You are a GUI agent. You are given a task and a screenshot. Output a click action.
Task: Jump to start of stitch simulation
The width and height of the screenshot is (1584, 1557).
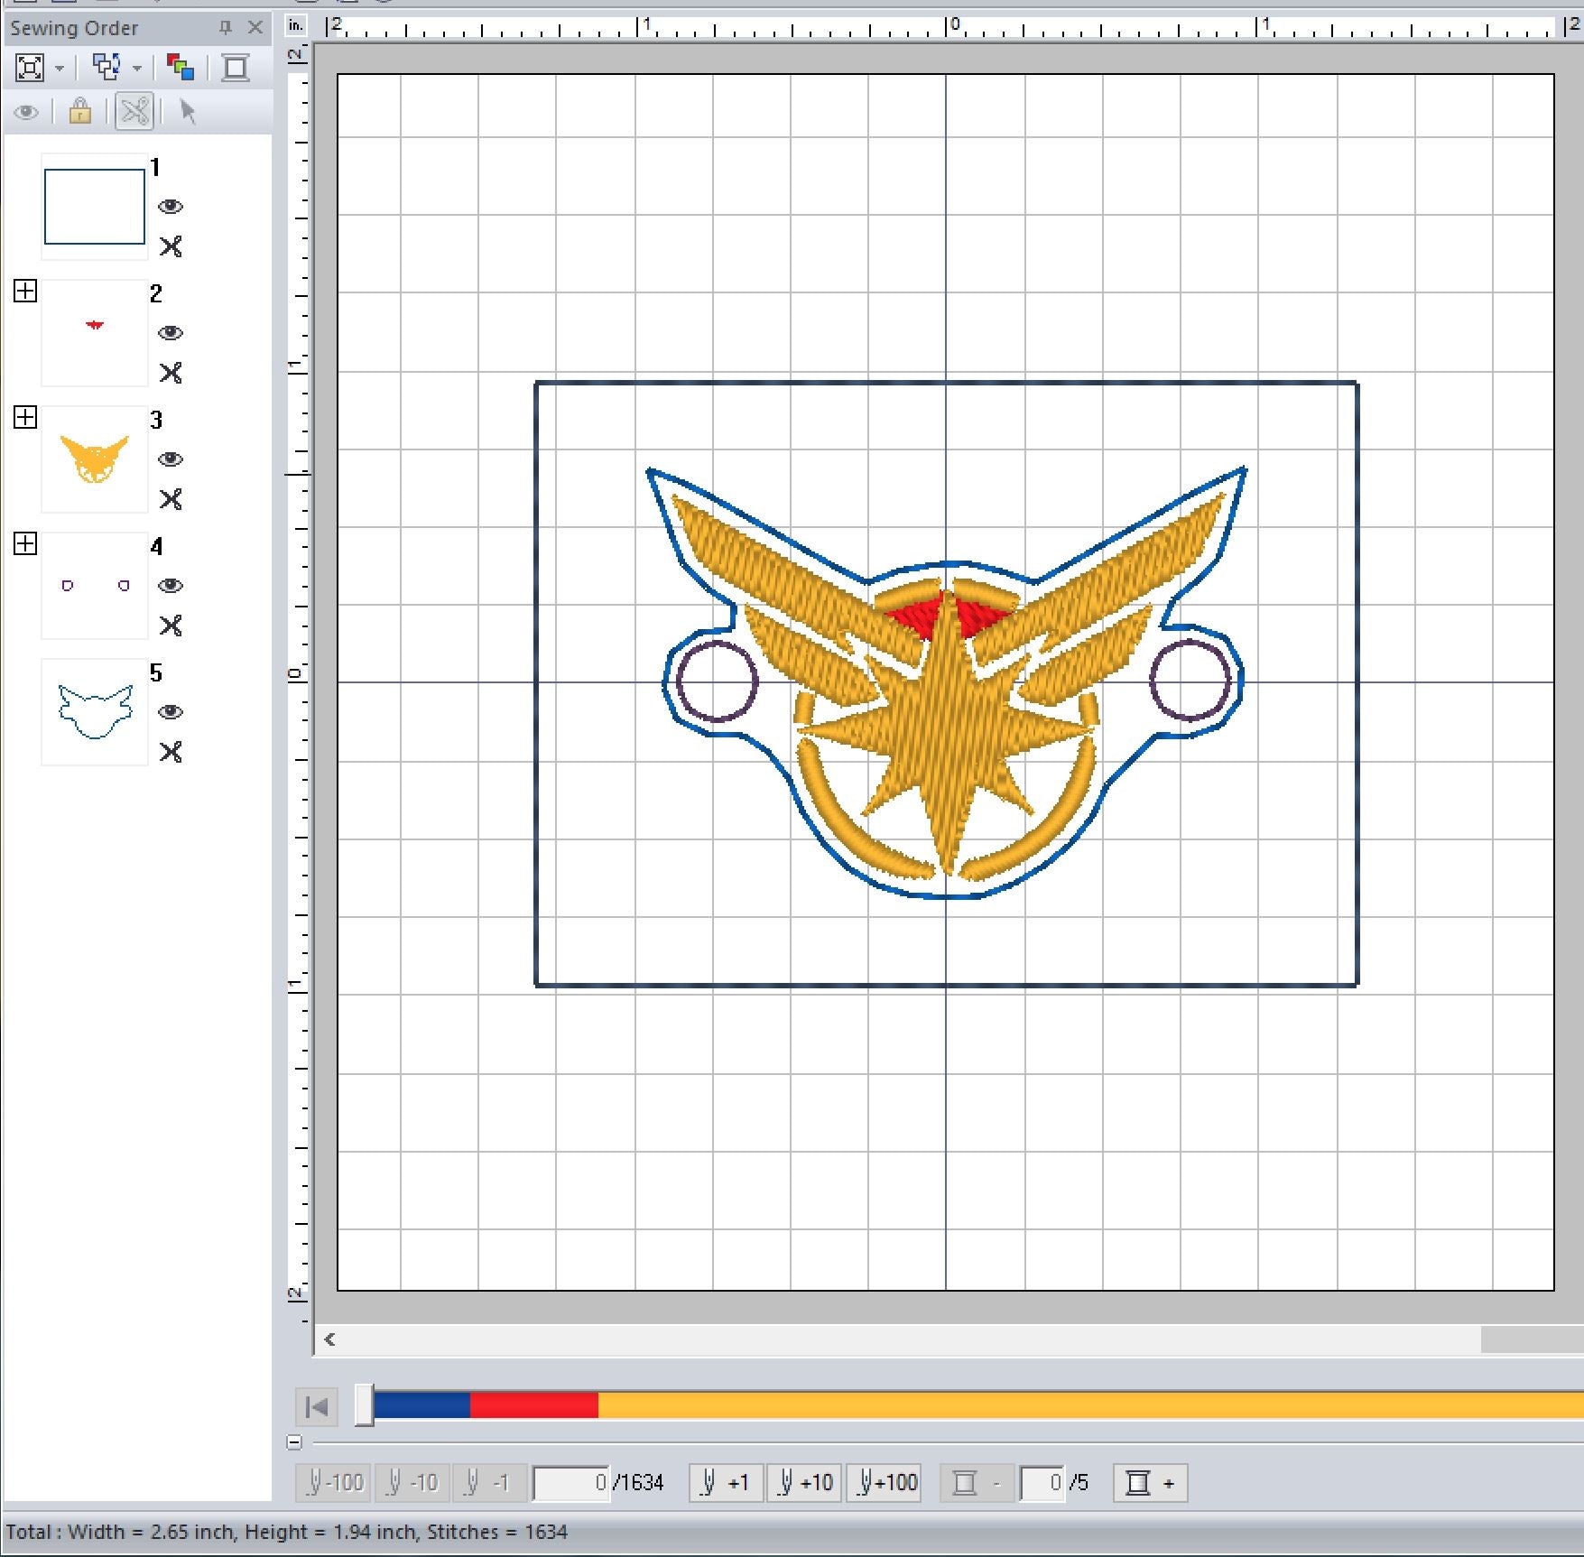point(317,1406)
